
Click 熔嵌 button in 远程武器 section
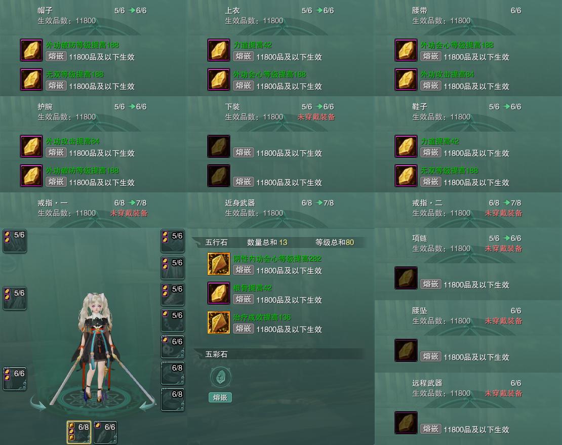click(430, 428)
